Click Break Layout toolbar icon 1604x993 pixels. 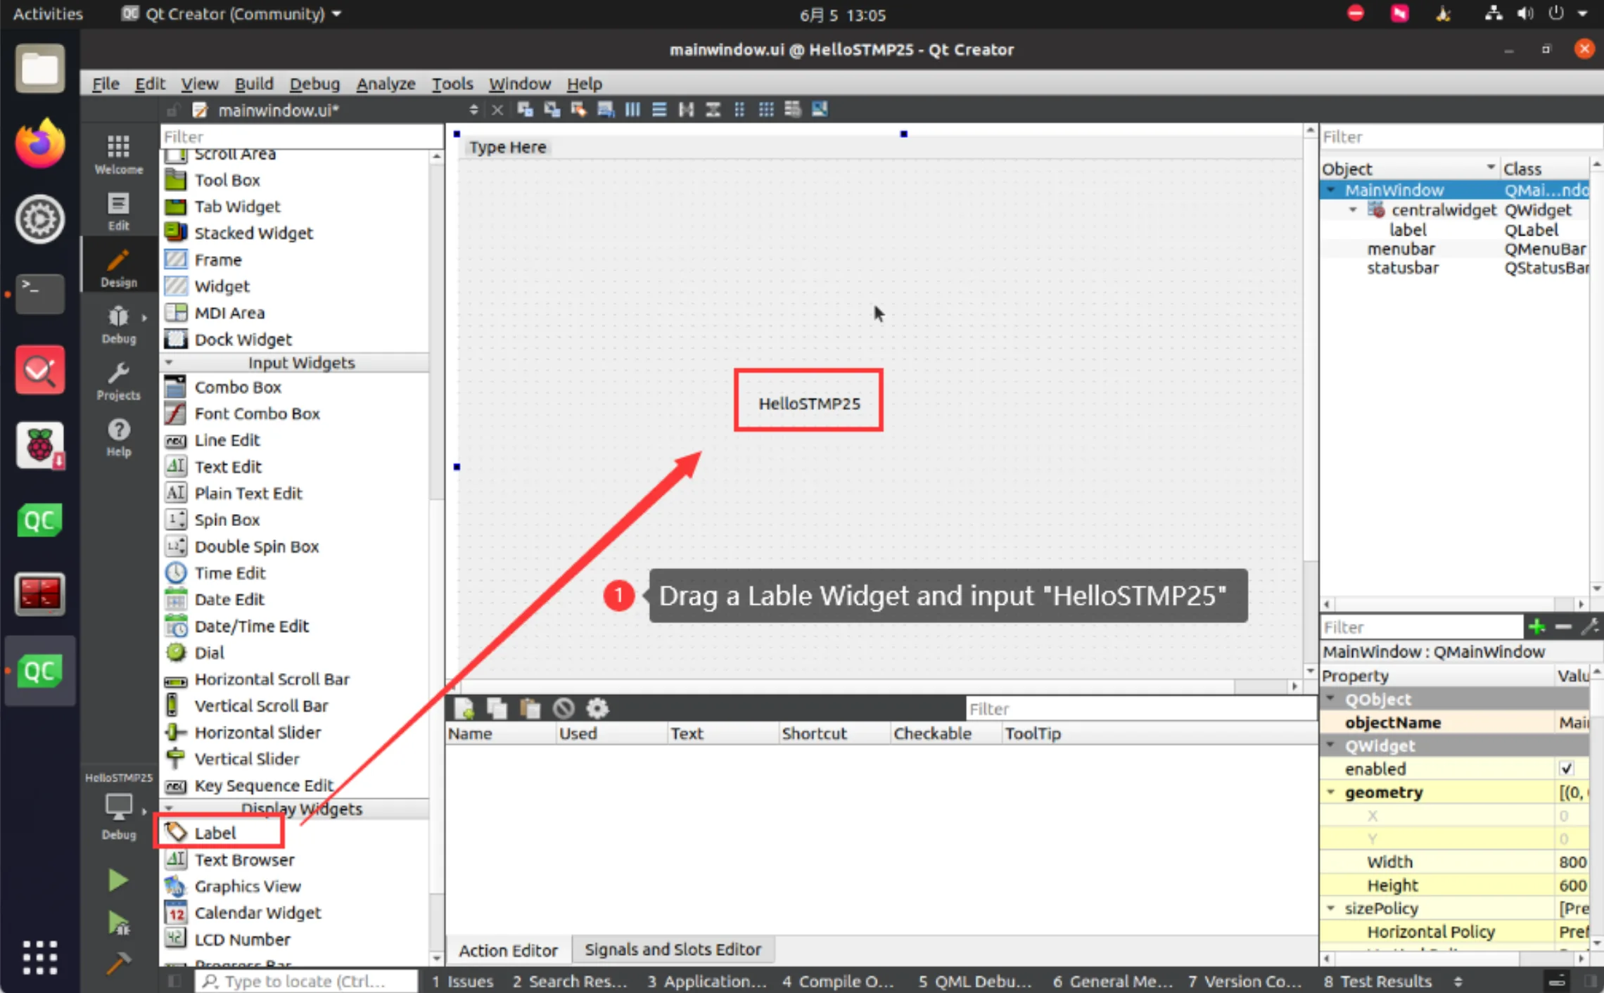(793, 110)
